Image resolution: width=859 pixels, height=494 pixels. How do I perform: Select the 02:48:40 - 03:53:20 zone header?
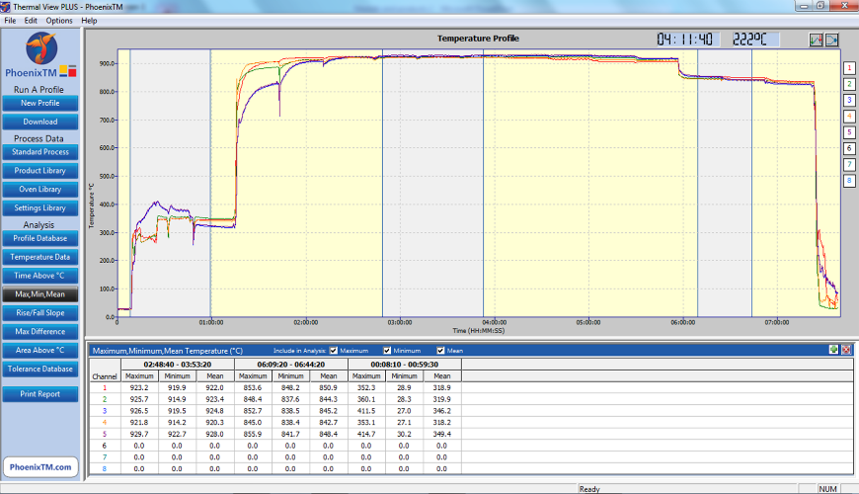177,364
